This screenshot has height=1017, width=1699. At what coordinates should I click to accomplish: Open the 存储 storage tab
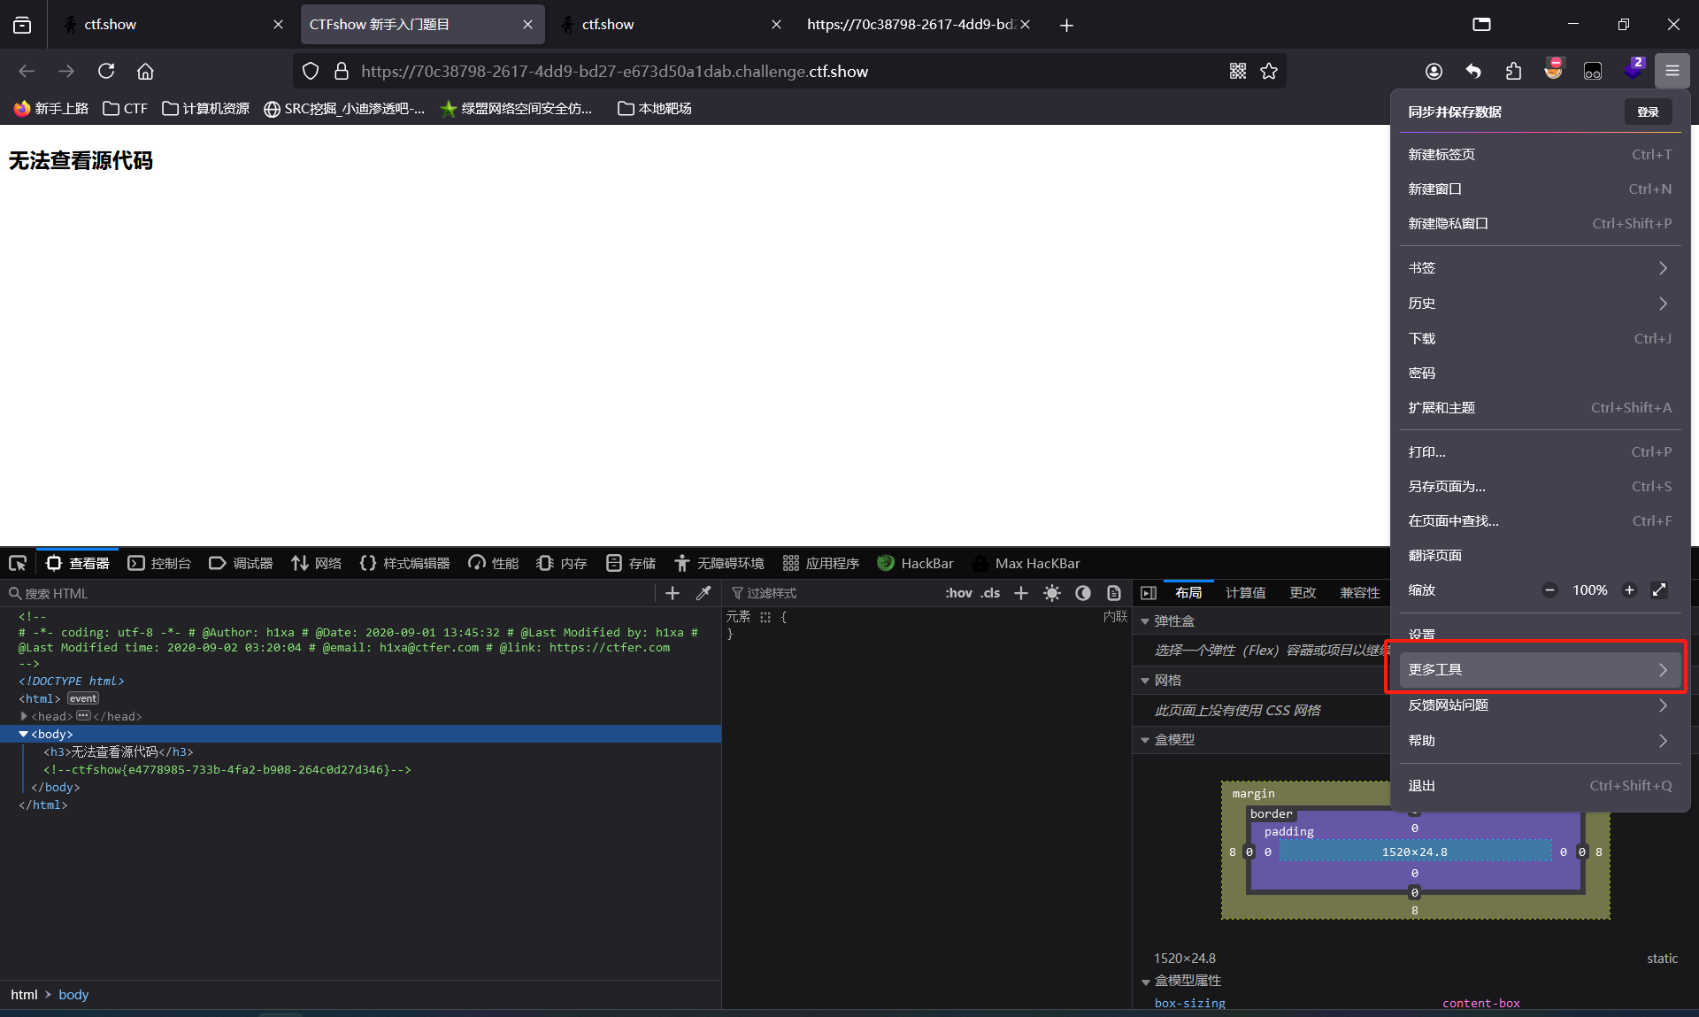631,563
